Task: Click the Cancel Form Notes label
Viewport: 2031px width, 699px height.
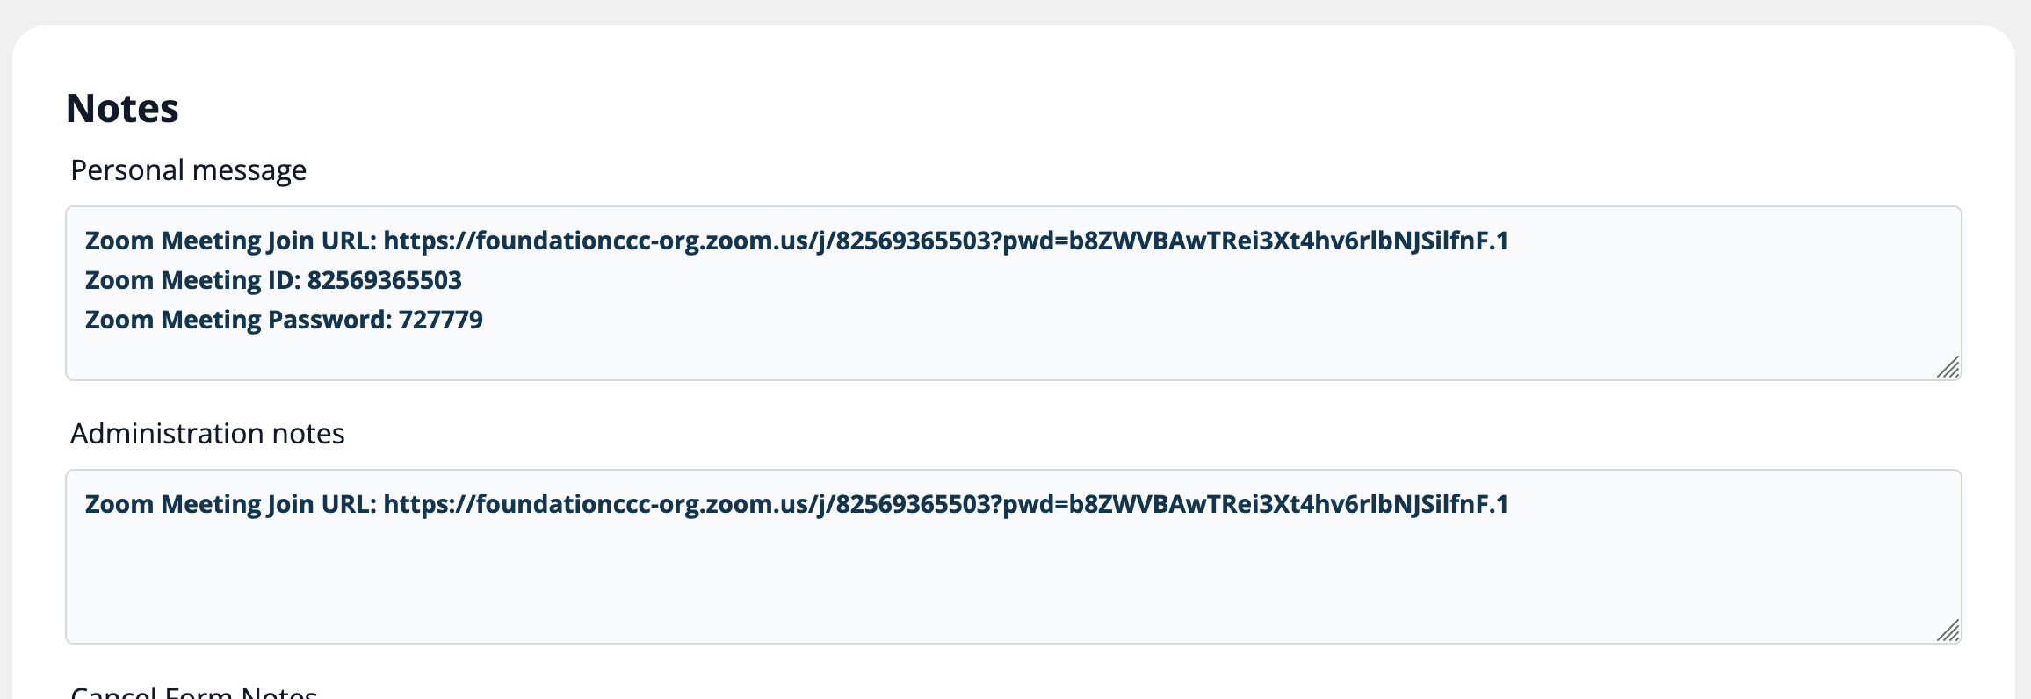Action: point(194,691)
